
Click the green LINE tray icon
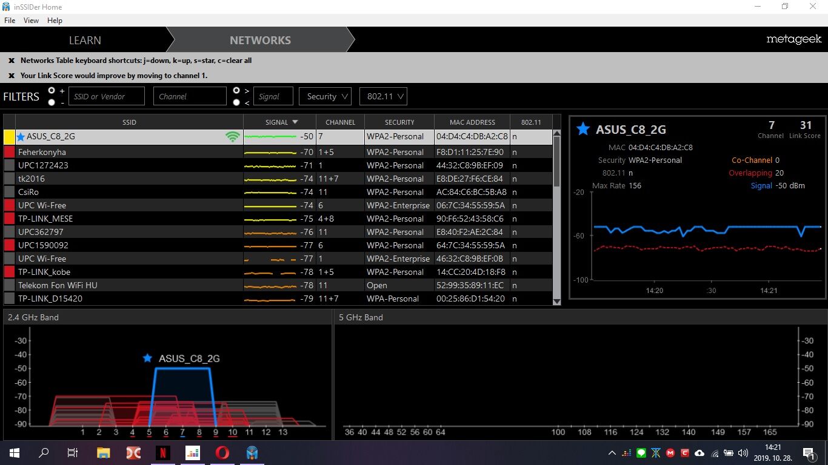(x=641, y=453)
